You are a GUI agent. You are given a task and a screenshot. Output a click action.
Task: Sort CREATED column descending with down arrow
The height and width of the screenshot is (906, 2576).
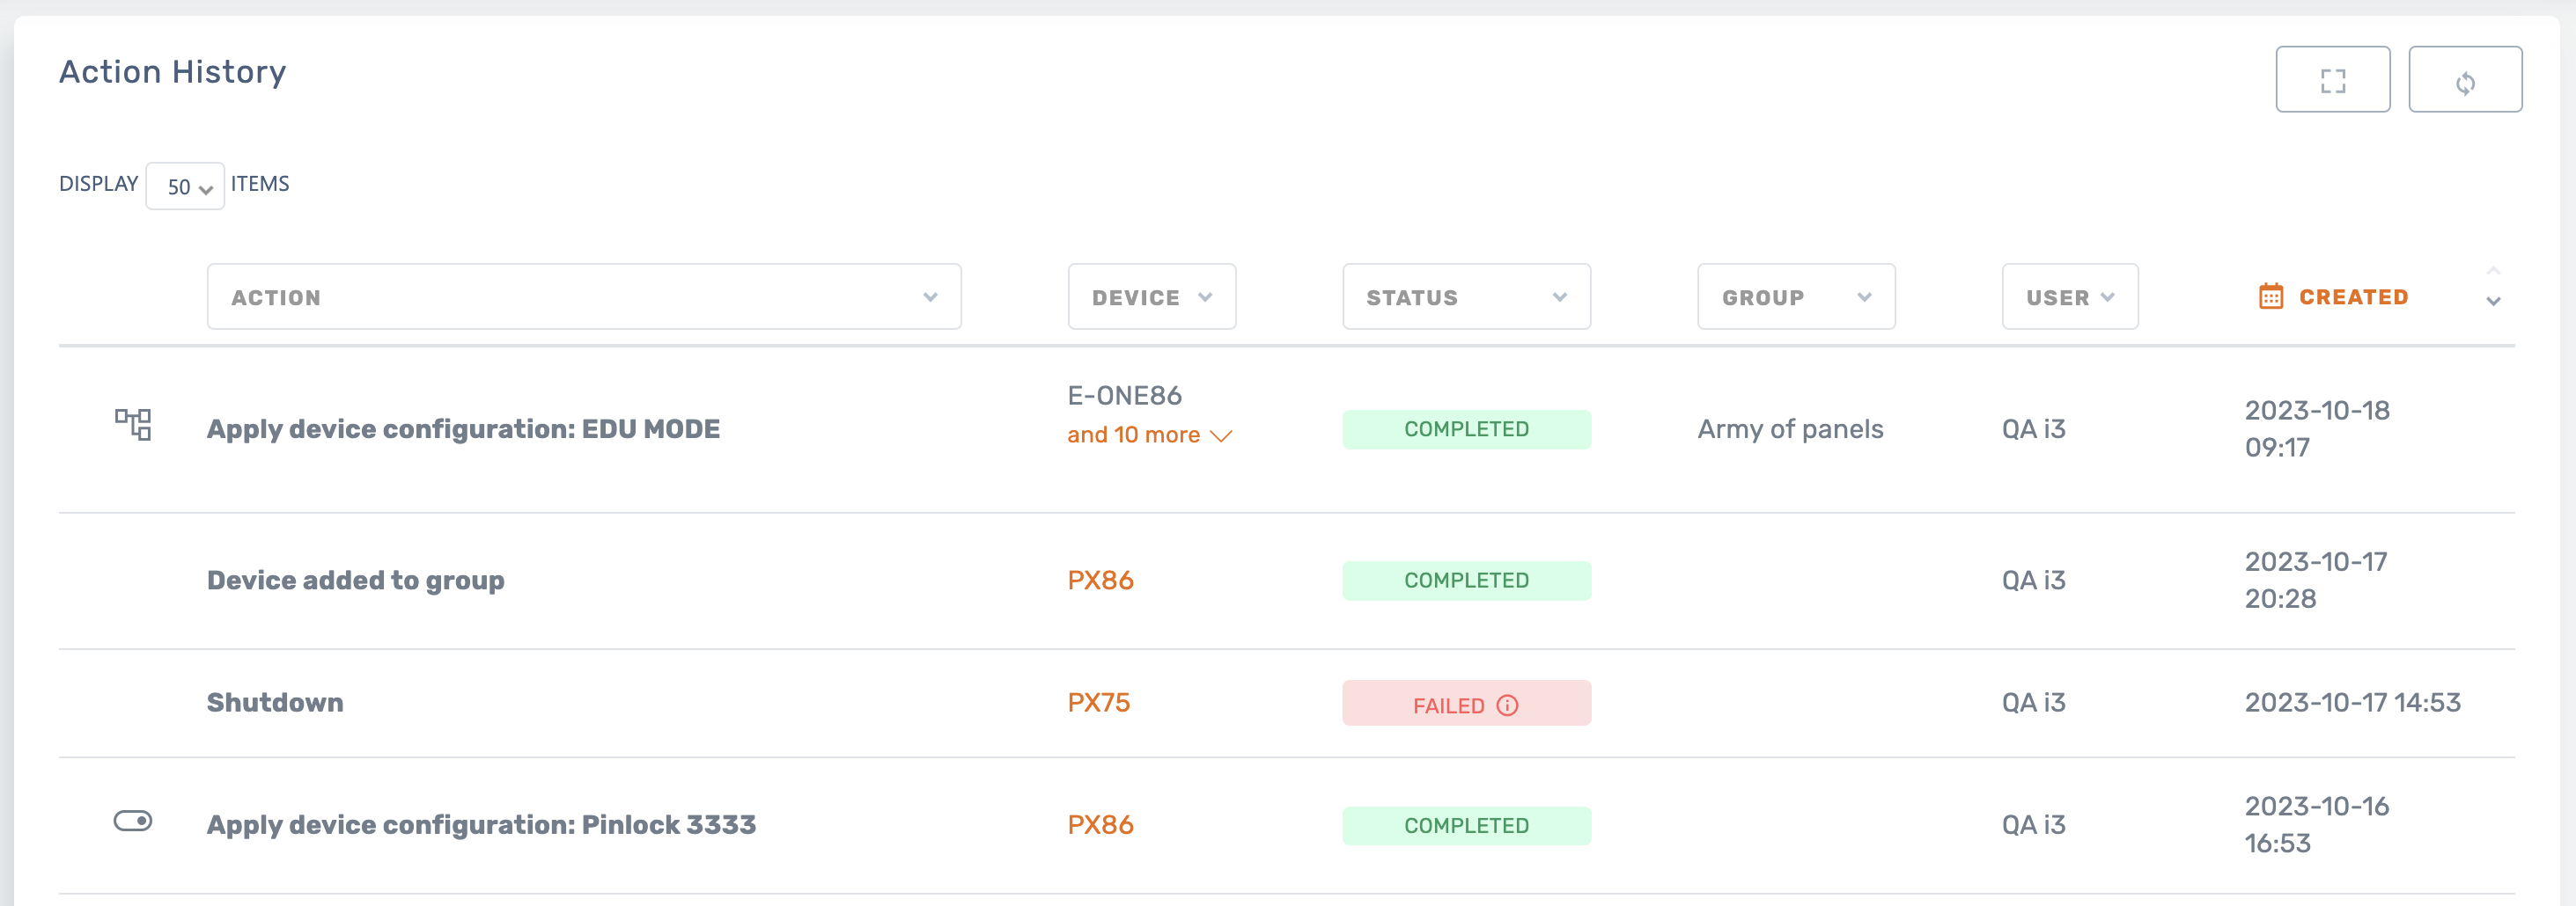pyautogui.click(x=2493, y=302)
